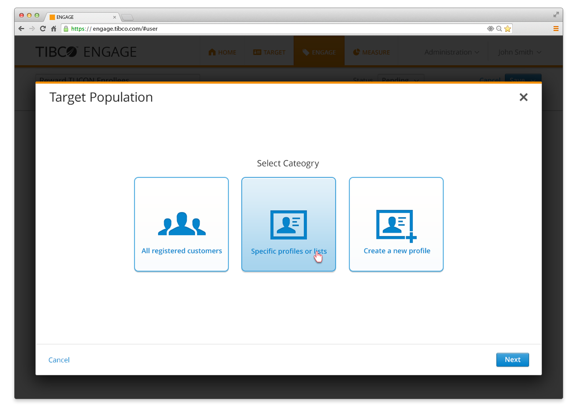Screen dimensions: 577x411
Task: Open the TARGET navigation item
Action: point(269,52)
